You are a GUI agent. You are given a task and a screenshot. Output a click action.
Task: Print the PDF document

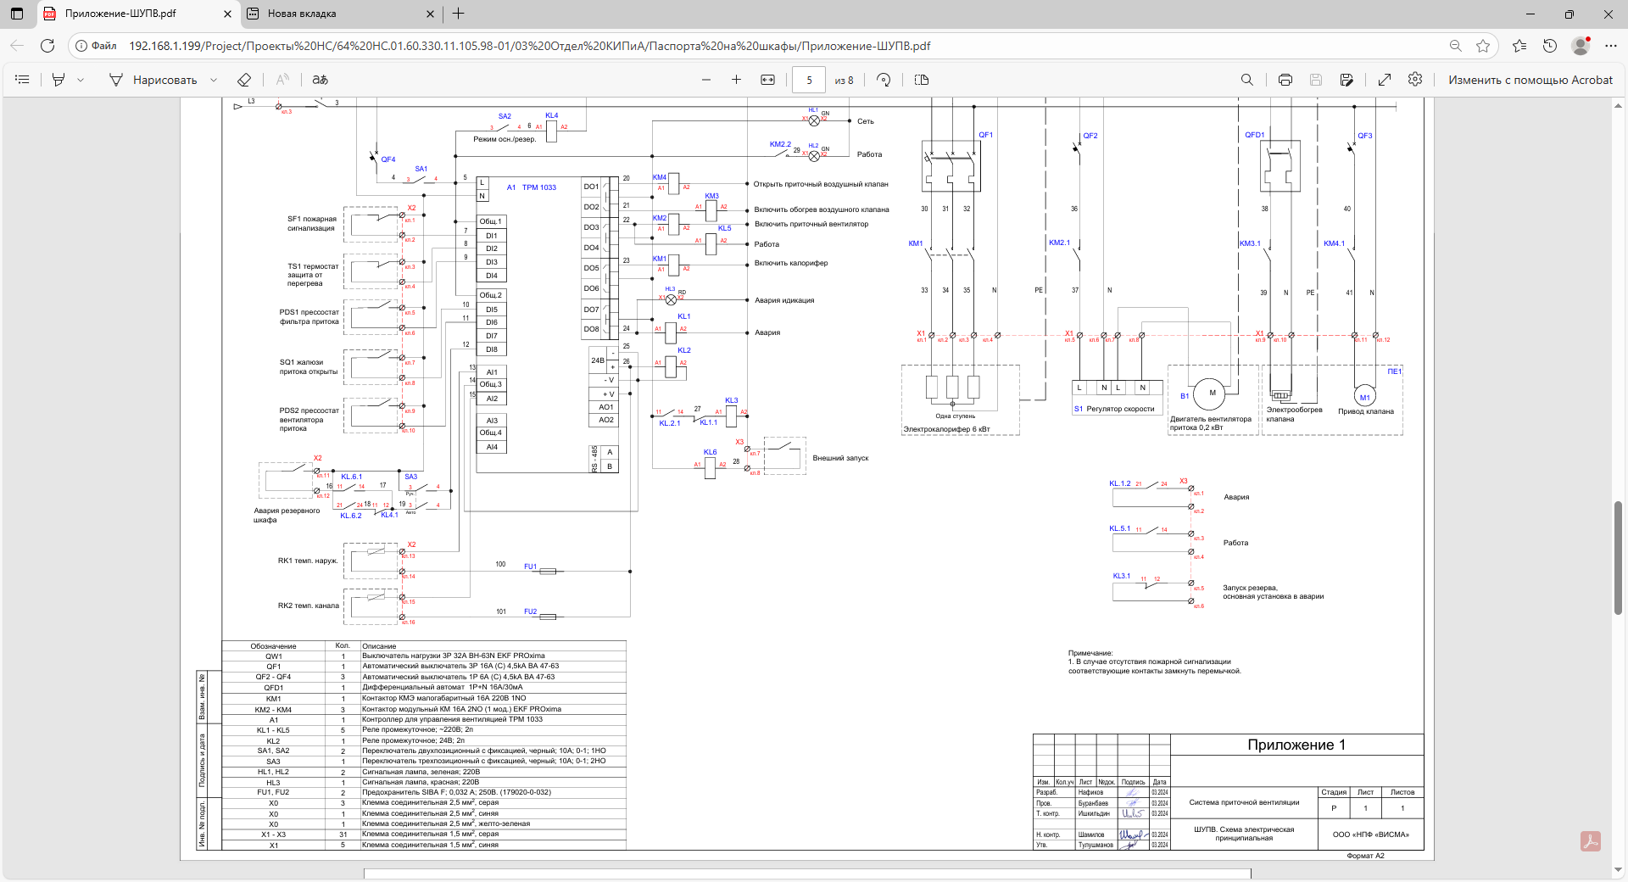(x=1285, y=80)
